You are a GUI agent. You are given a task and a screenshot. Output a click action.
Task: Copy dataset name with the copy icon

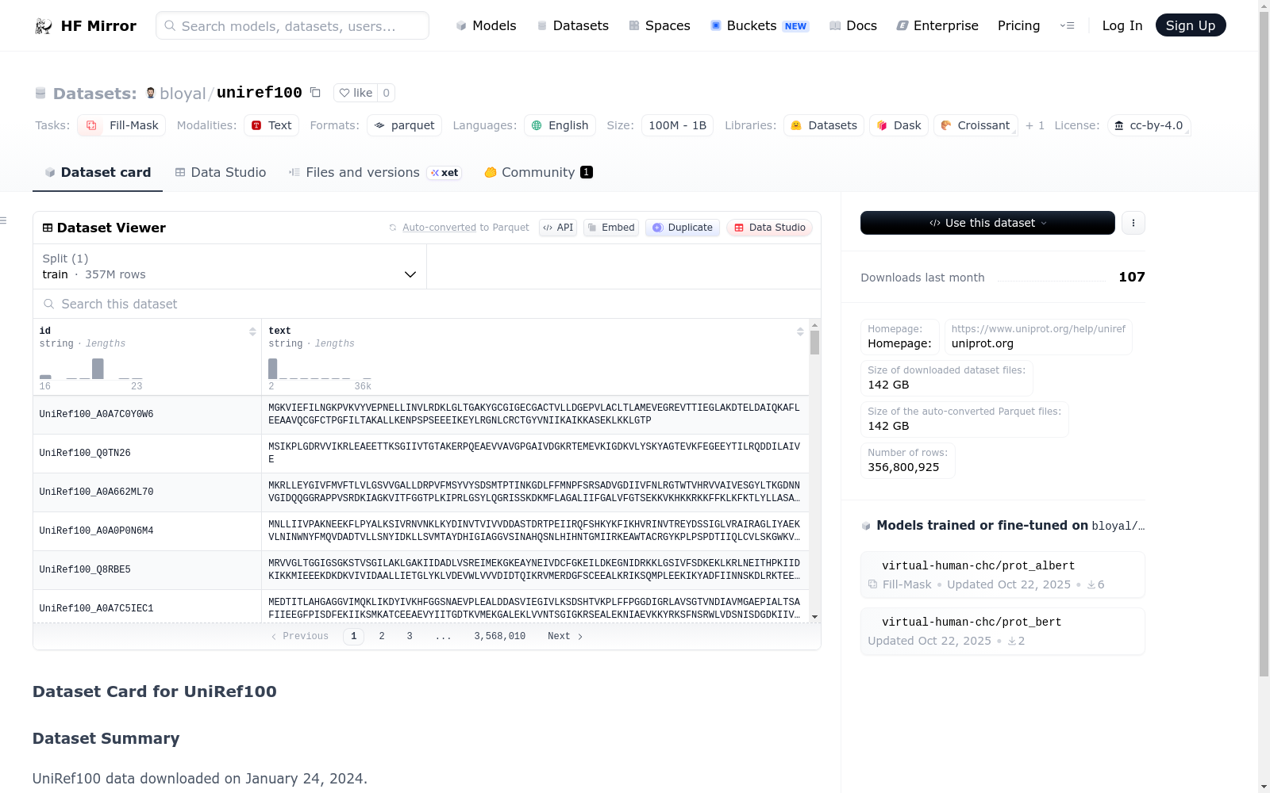[315, 93]
